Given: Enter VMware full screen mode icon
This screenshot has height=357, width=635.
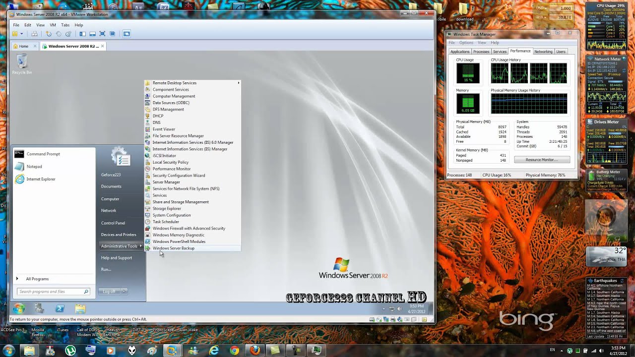Looking at the screenshot, I should pos(102,34).
